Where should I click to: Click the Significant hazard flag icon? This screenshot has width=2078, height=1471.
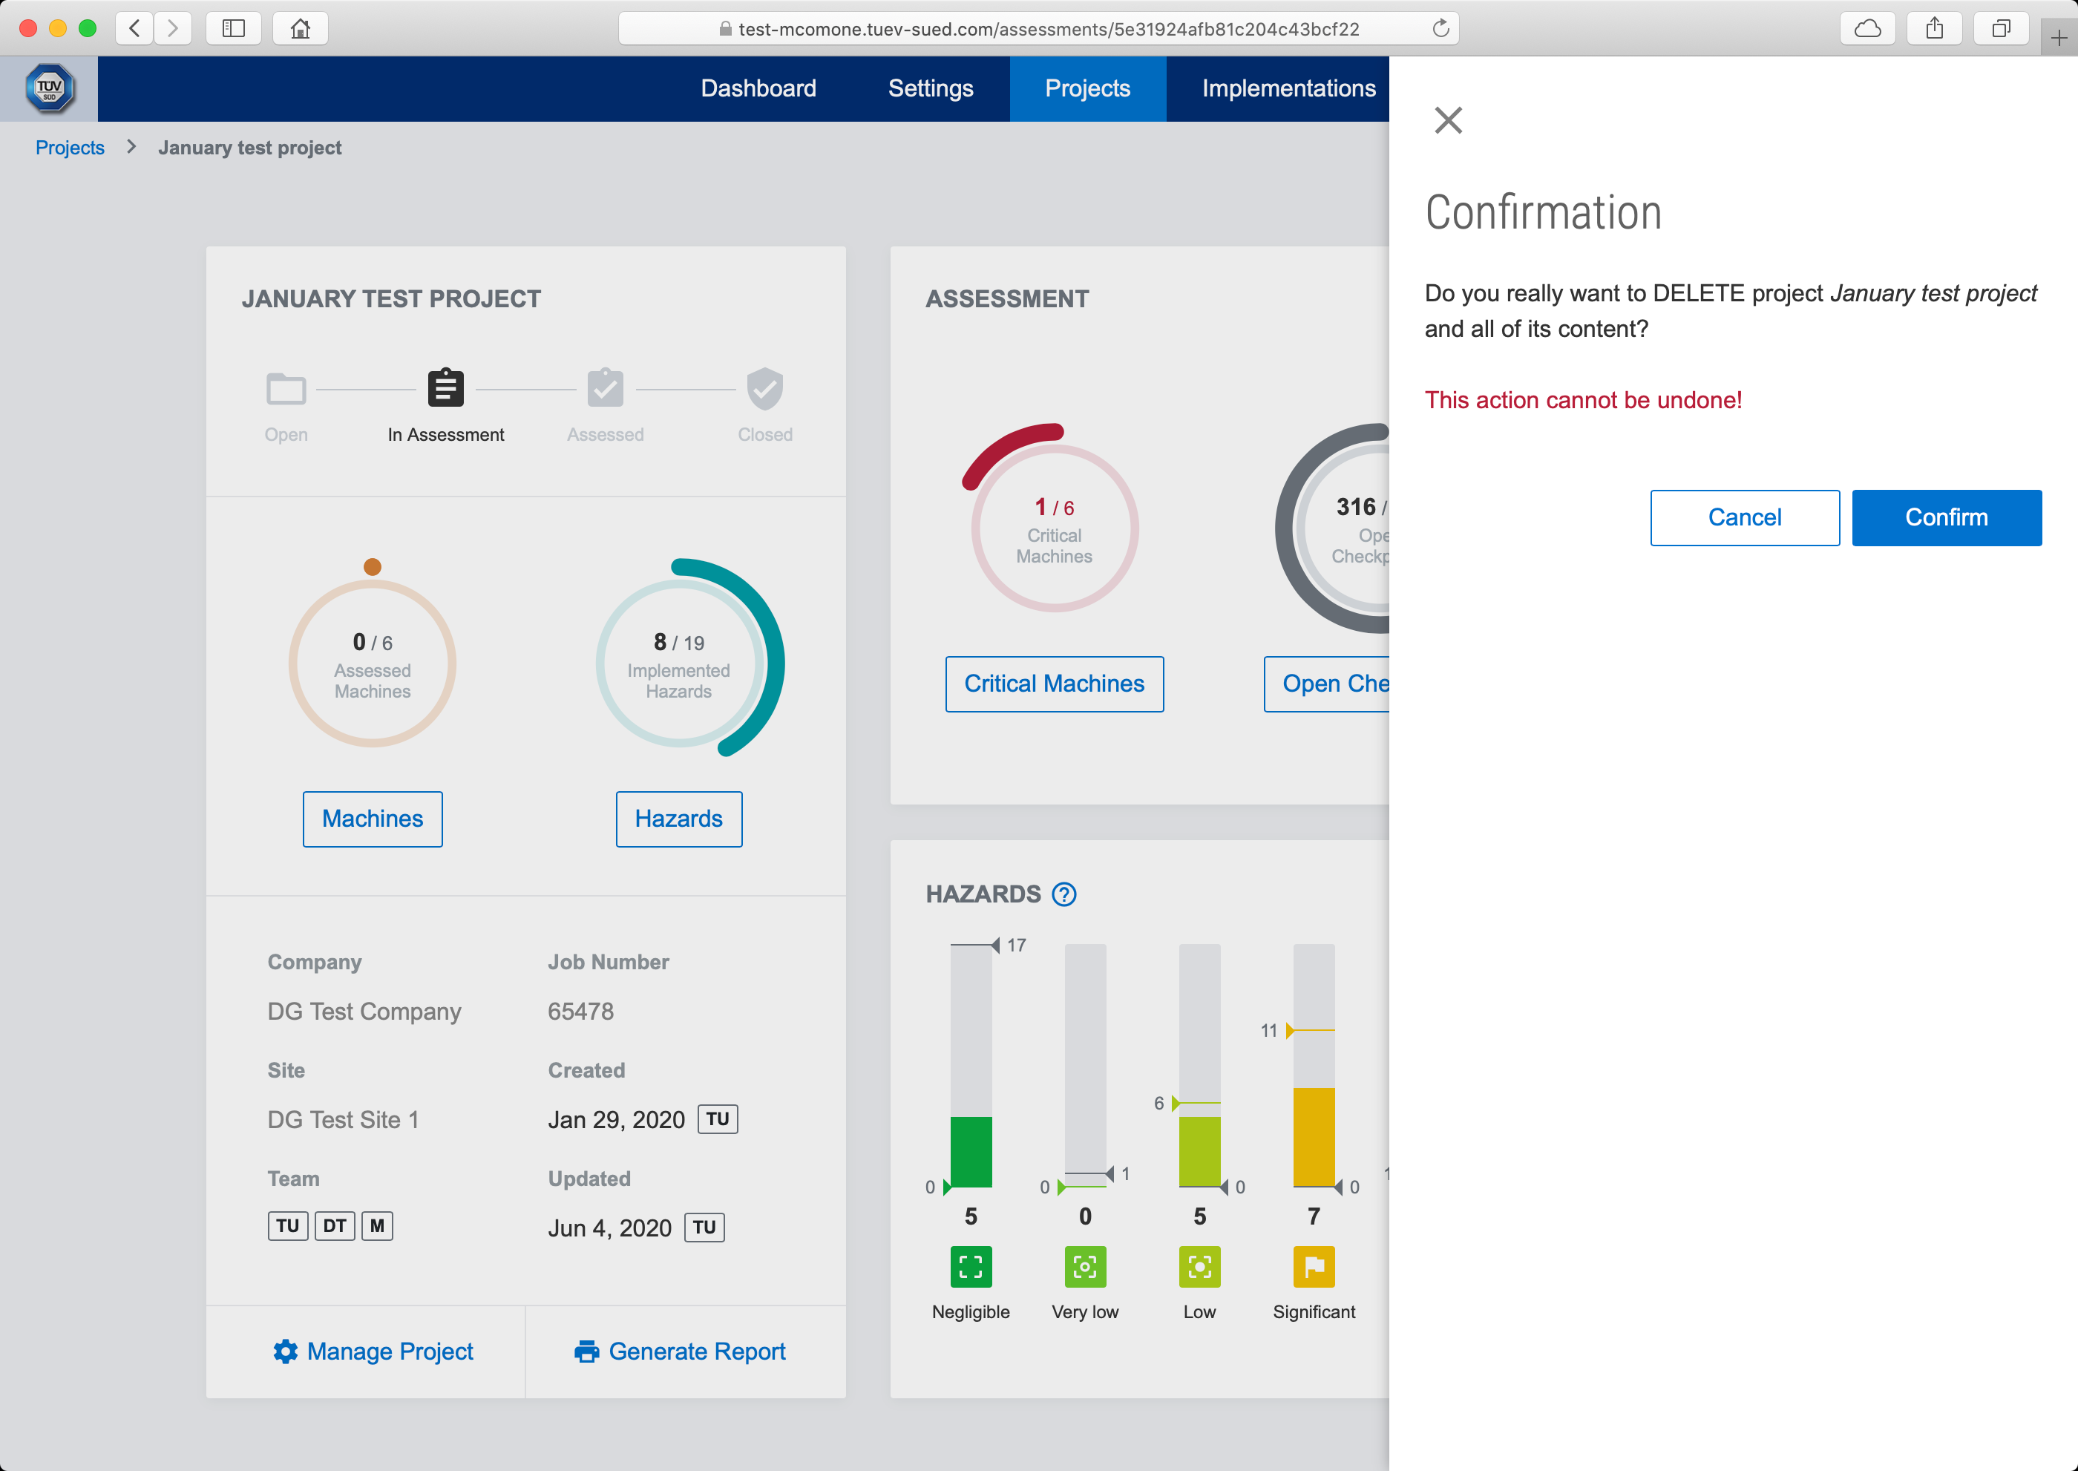[1314, 1266]
